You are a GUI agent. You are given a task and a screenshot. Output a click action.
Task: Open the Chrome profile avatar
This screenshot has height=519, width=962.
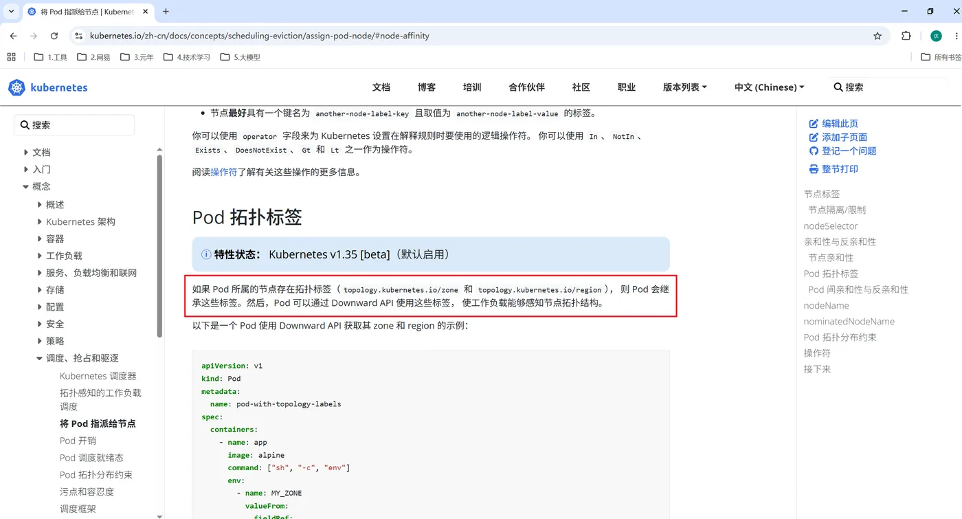(x=936, y=36)
